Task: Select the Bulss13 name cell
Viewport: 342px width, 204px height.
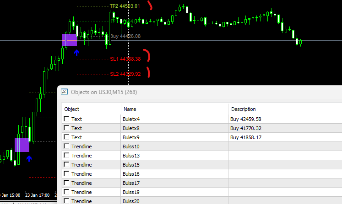Action: pyautogui.click(x=174, y=156)
